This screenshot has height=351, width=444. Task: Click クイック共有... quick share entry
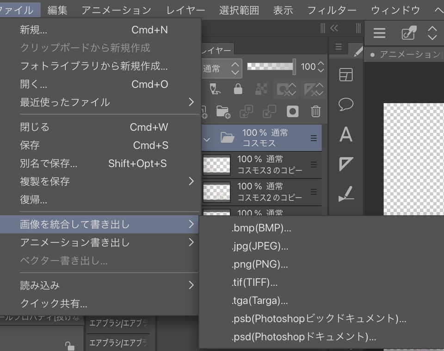(x=54, y=303)
